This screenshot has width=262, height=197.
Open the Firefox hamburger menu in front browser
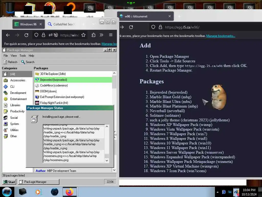point(111,35)
